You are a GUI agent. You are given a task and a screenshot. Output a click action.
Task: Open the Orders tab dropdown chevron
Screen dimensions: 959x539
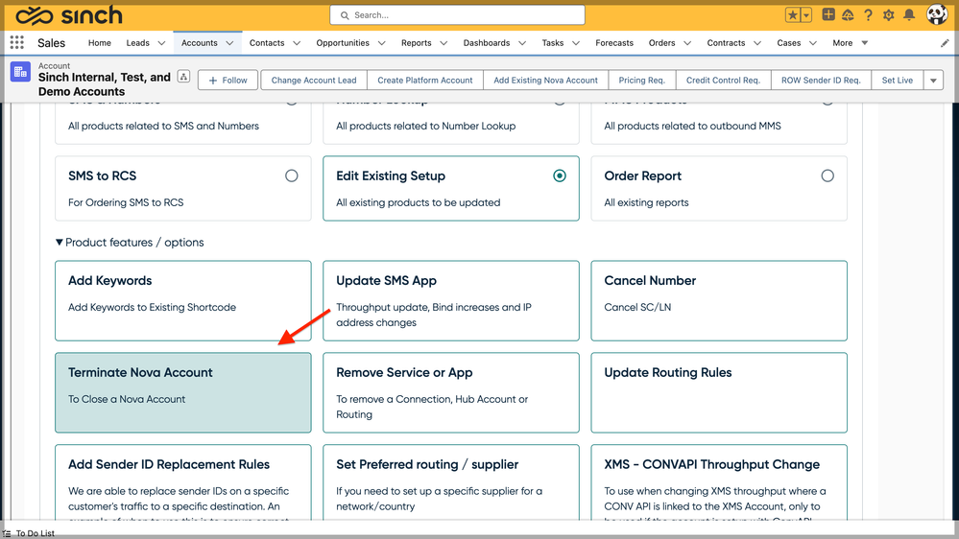[x=687, y=43]
